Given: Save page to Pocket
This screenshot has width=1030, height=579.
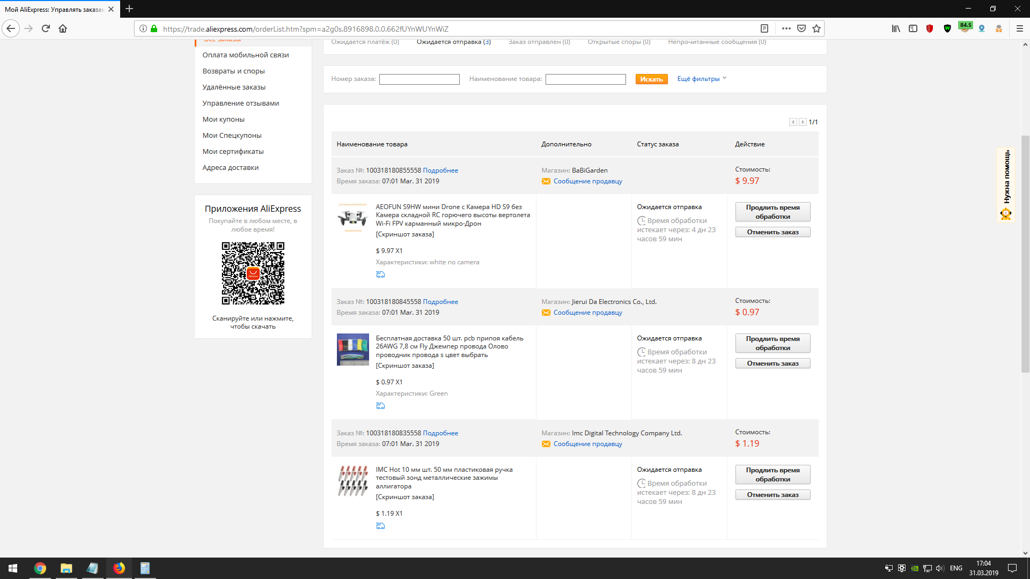Looking at the screenshot, I should (801, 28).
